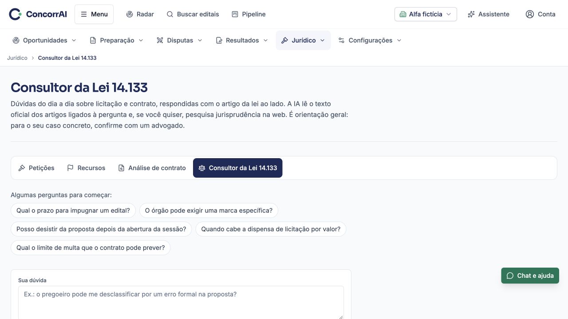
Task: Expand the Preparação dropdown chevron
Action: click(141, 40)
